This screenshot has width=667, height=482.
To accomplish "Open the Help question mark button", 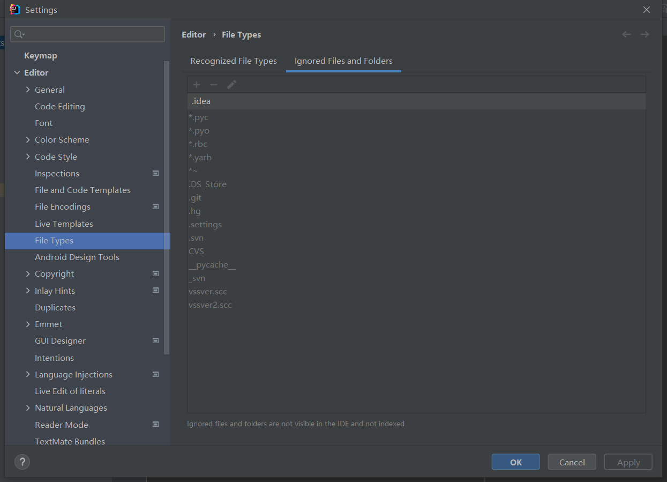I will [x=22, y=462].
